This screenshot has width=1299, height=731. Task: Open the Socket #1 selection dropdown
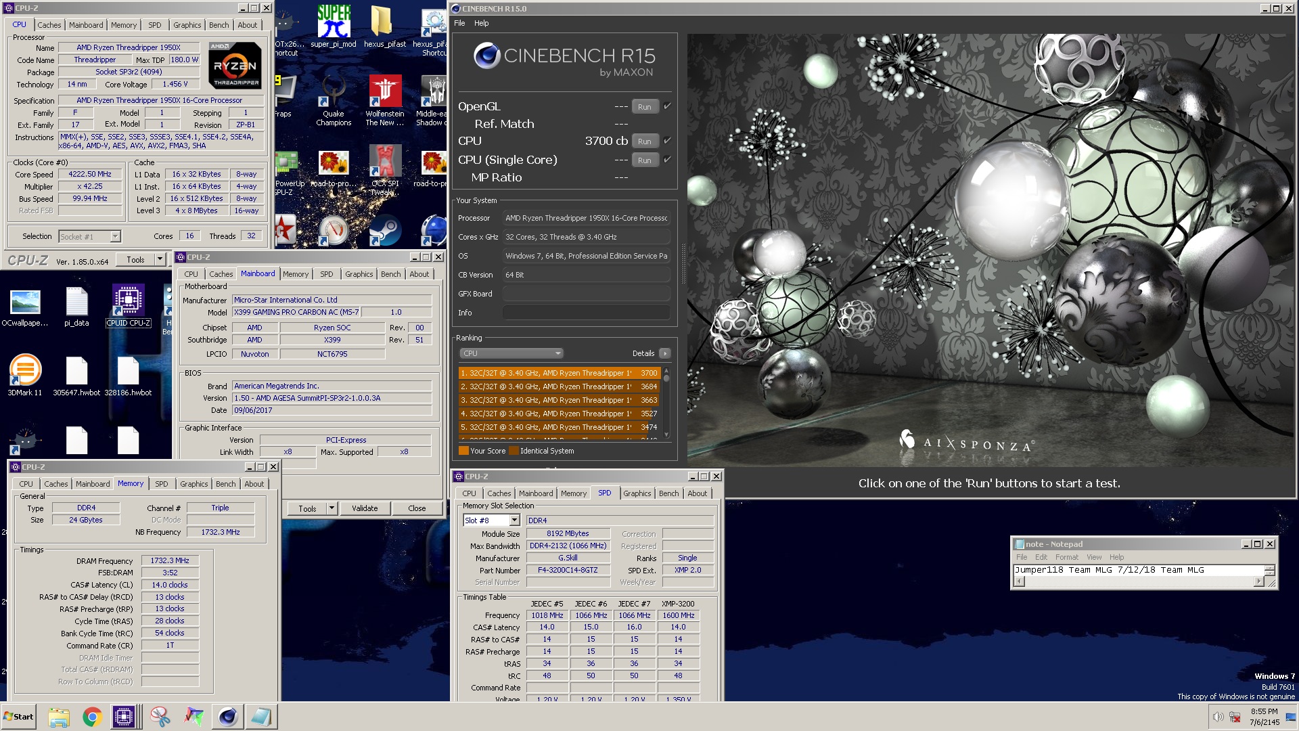(x=115, y=236)
